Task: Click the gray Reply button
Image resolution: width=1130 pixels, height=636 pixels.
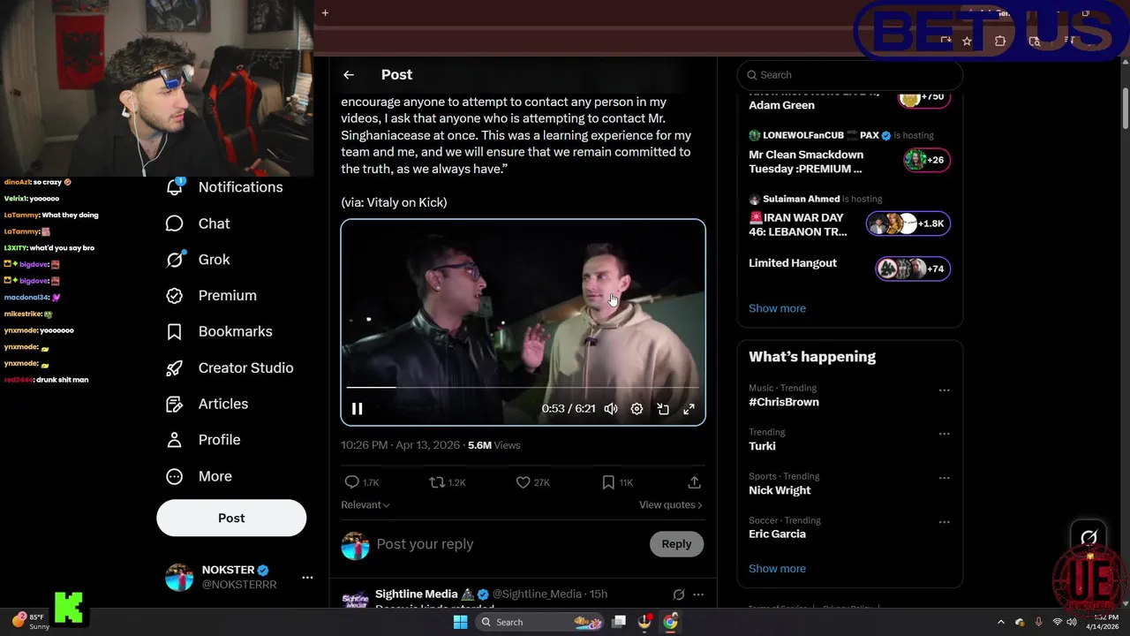Action: (x=677, y=544)
